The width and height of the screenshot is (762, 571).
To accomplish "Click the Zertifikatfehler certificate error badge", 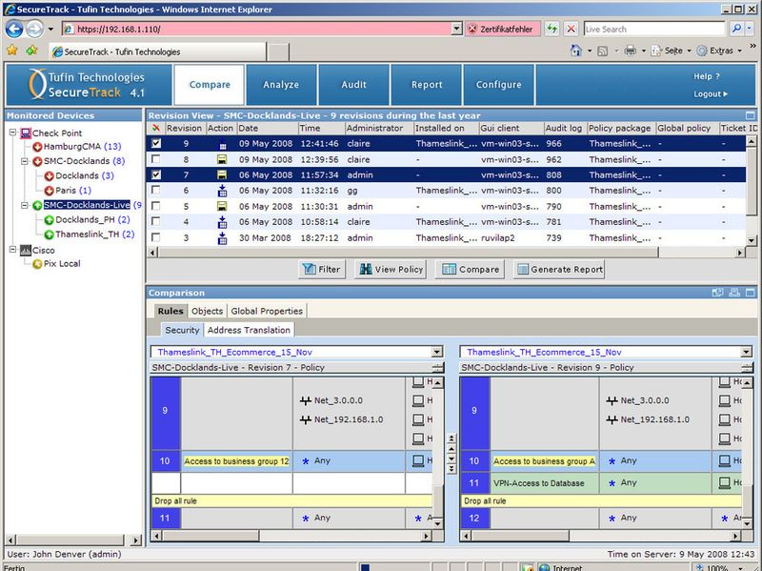I will pos(503,30).
